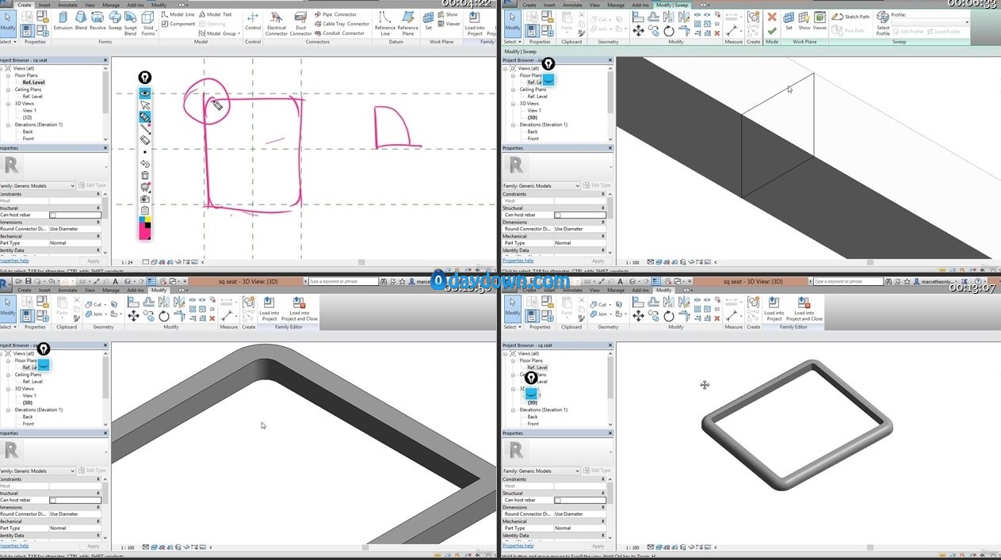Collapse Elevations (Elevation 1) in the rounded-corner frame
The image size is (1001, 560).
[10, 410]
